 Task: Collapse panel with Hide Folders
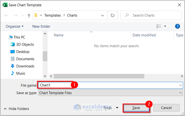tap(16, 109)
